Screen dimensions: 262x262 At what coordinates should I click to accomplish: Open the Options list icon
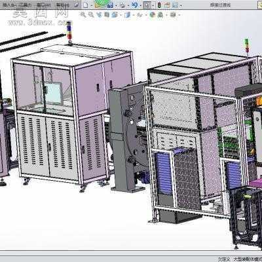click(x=175, y=5)
